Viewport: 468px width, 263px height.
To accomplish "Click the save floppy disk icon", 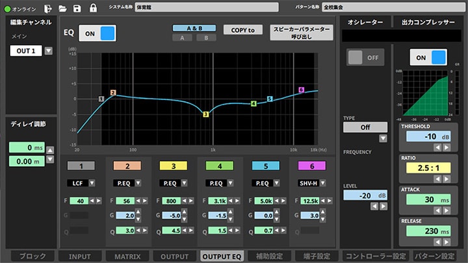I will [77, 8].
